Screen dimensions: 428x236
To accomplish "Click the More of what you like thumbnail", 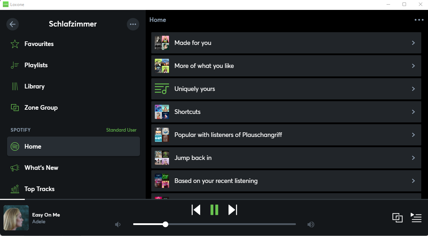I will 162,66.
